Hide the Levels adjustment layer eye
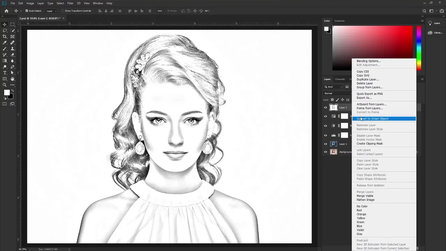The width and height of the screenshot is (446, 251). click(x=325, y=135)
